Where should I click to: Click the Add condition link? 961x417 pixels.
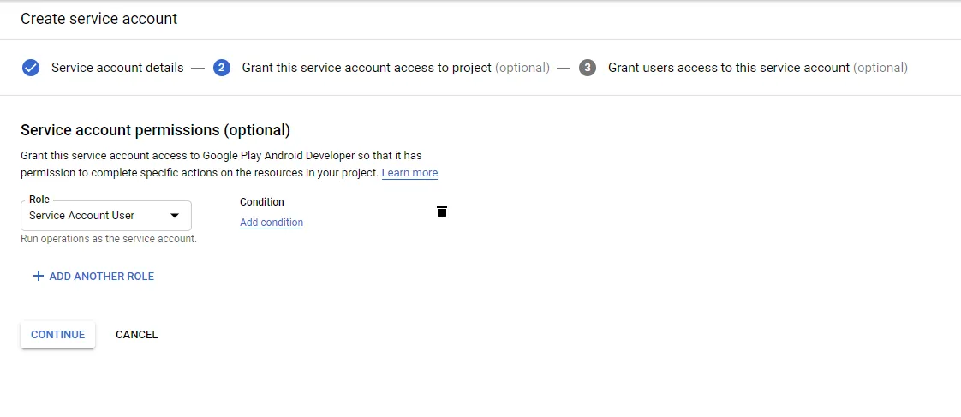(272, 223)
